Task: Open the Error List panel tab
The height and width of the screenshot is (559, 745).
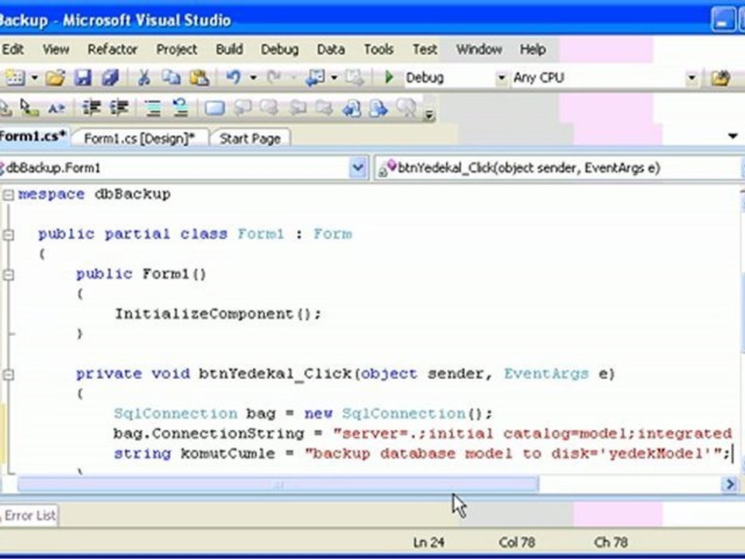Action: click(x=29, y=516)
